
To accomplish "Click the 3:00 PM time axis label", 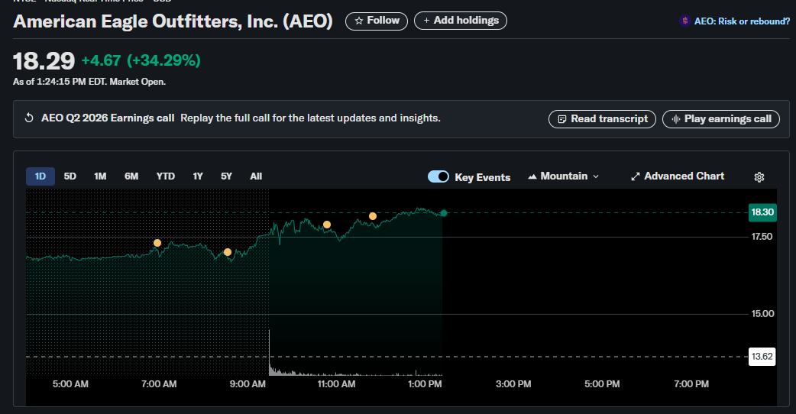I will click(x=513, y=384).
